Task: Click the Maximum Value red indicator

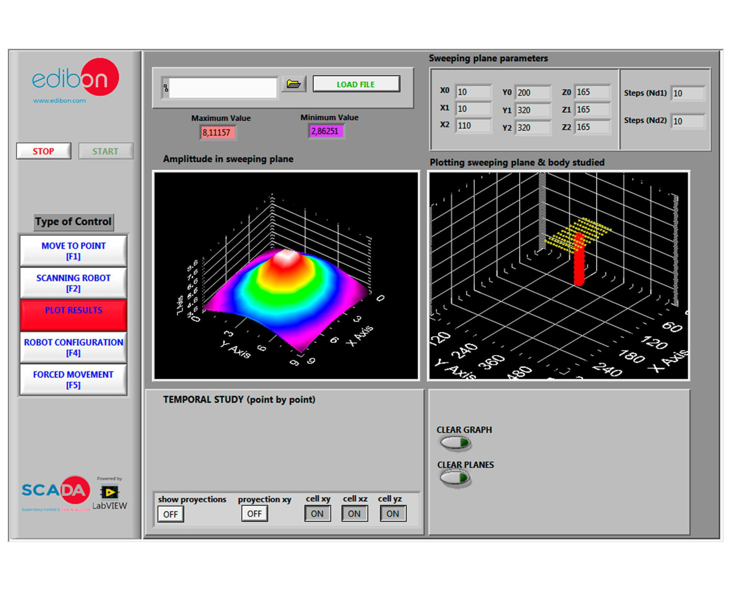Action: [217, 132]
